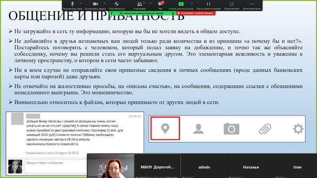This screenshot has width=317, height=178.
Task: Open Дополнительно three-dots menu
Action: [x=252, y=5]
